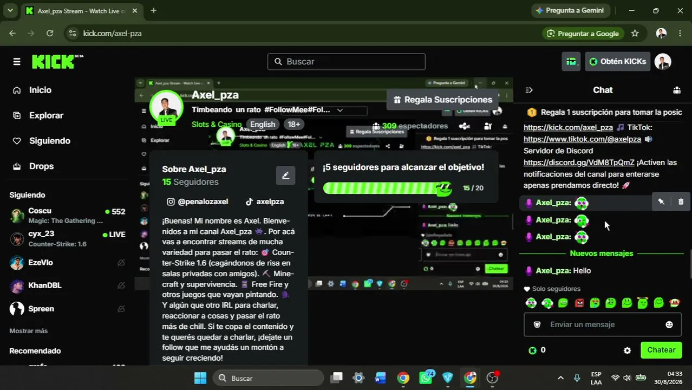The width and height of the screenshot is (692, 390).
Task: Insert the last quick emote in the row
Action: pyautogui.click(x=675, y=303)
